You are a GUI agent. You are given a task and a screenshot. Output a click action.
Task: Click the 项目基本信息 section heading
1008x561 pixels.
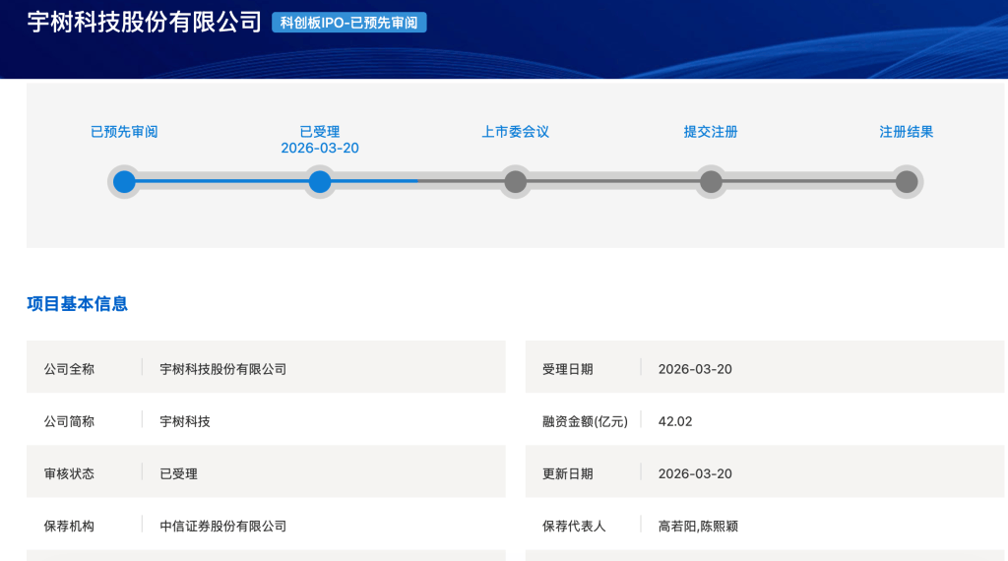[78, 304]
